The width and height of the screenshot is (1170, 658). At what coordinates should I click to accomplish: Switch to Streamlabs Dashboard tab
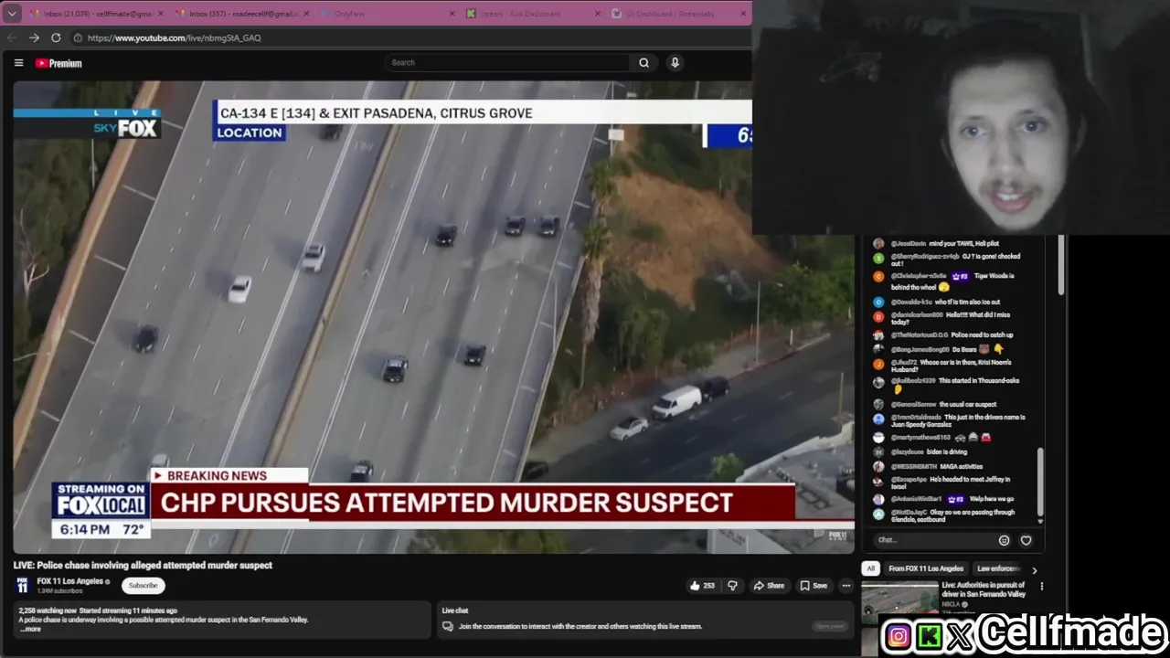click(x=678, y=14)
